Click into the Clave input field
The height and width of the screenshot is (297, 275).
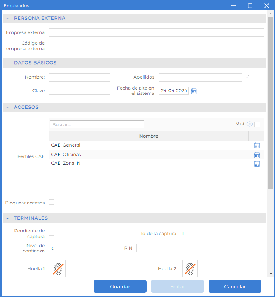tap(79, 91)
